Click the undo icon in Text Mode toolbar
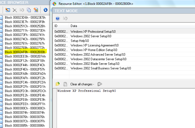Viewport: 195px width, 128px height. [65, 18]
